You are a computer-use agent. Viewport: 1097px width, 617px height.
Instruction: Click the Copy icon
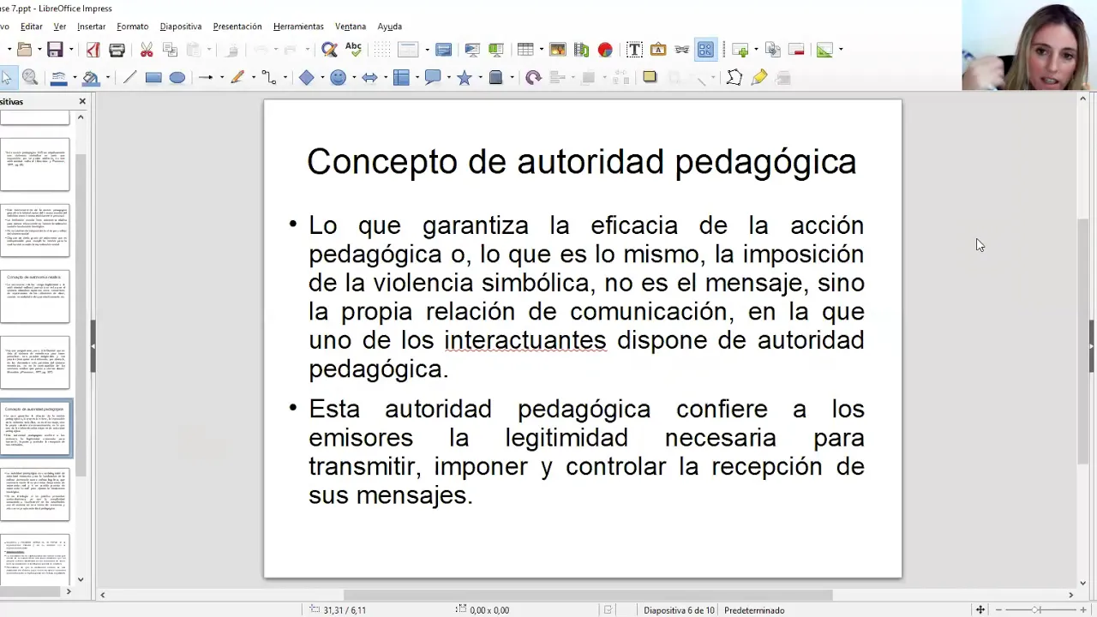(171, 50)
